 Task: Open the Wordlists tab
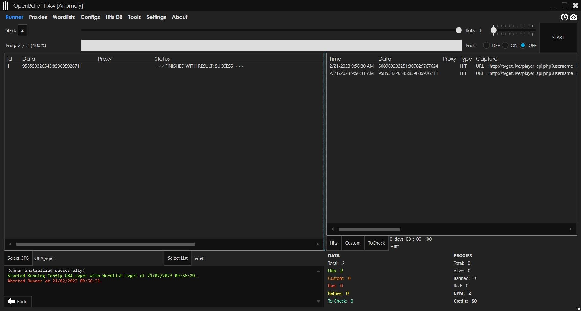click(64, 17)
